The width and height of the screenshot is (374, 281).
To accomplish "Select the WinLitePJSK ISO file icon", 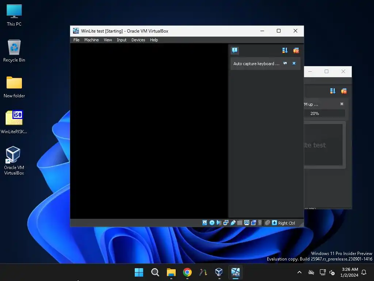I will (14, 122).
